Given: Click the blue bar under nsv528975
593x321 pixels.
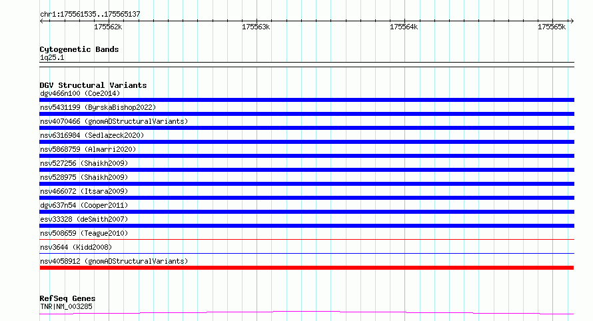Looking at the screenshot, I should (x=306, y=184).
